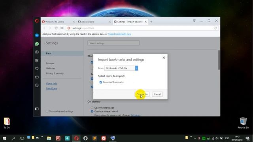
Task: Open the tab menu icon near window controls
Action: pos(194,21)
